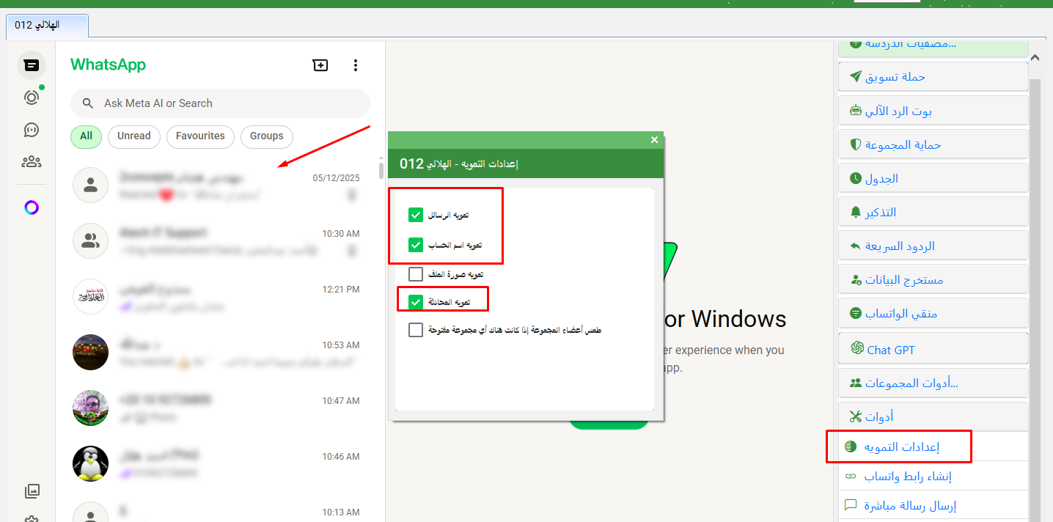Open the WhatsApp Chats icon in sidebar
Viewport: 1053px width, 522px height.
pyautogui.click(x=31, y=65)
